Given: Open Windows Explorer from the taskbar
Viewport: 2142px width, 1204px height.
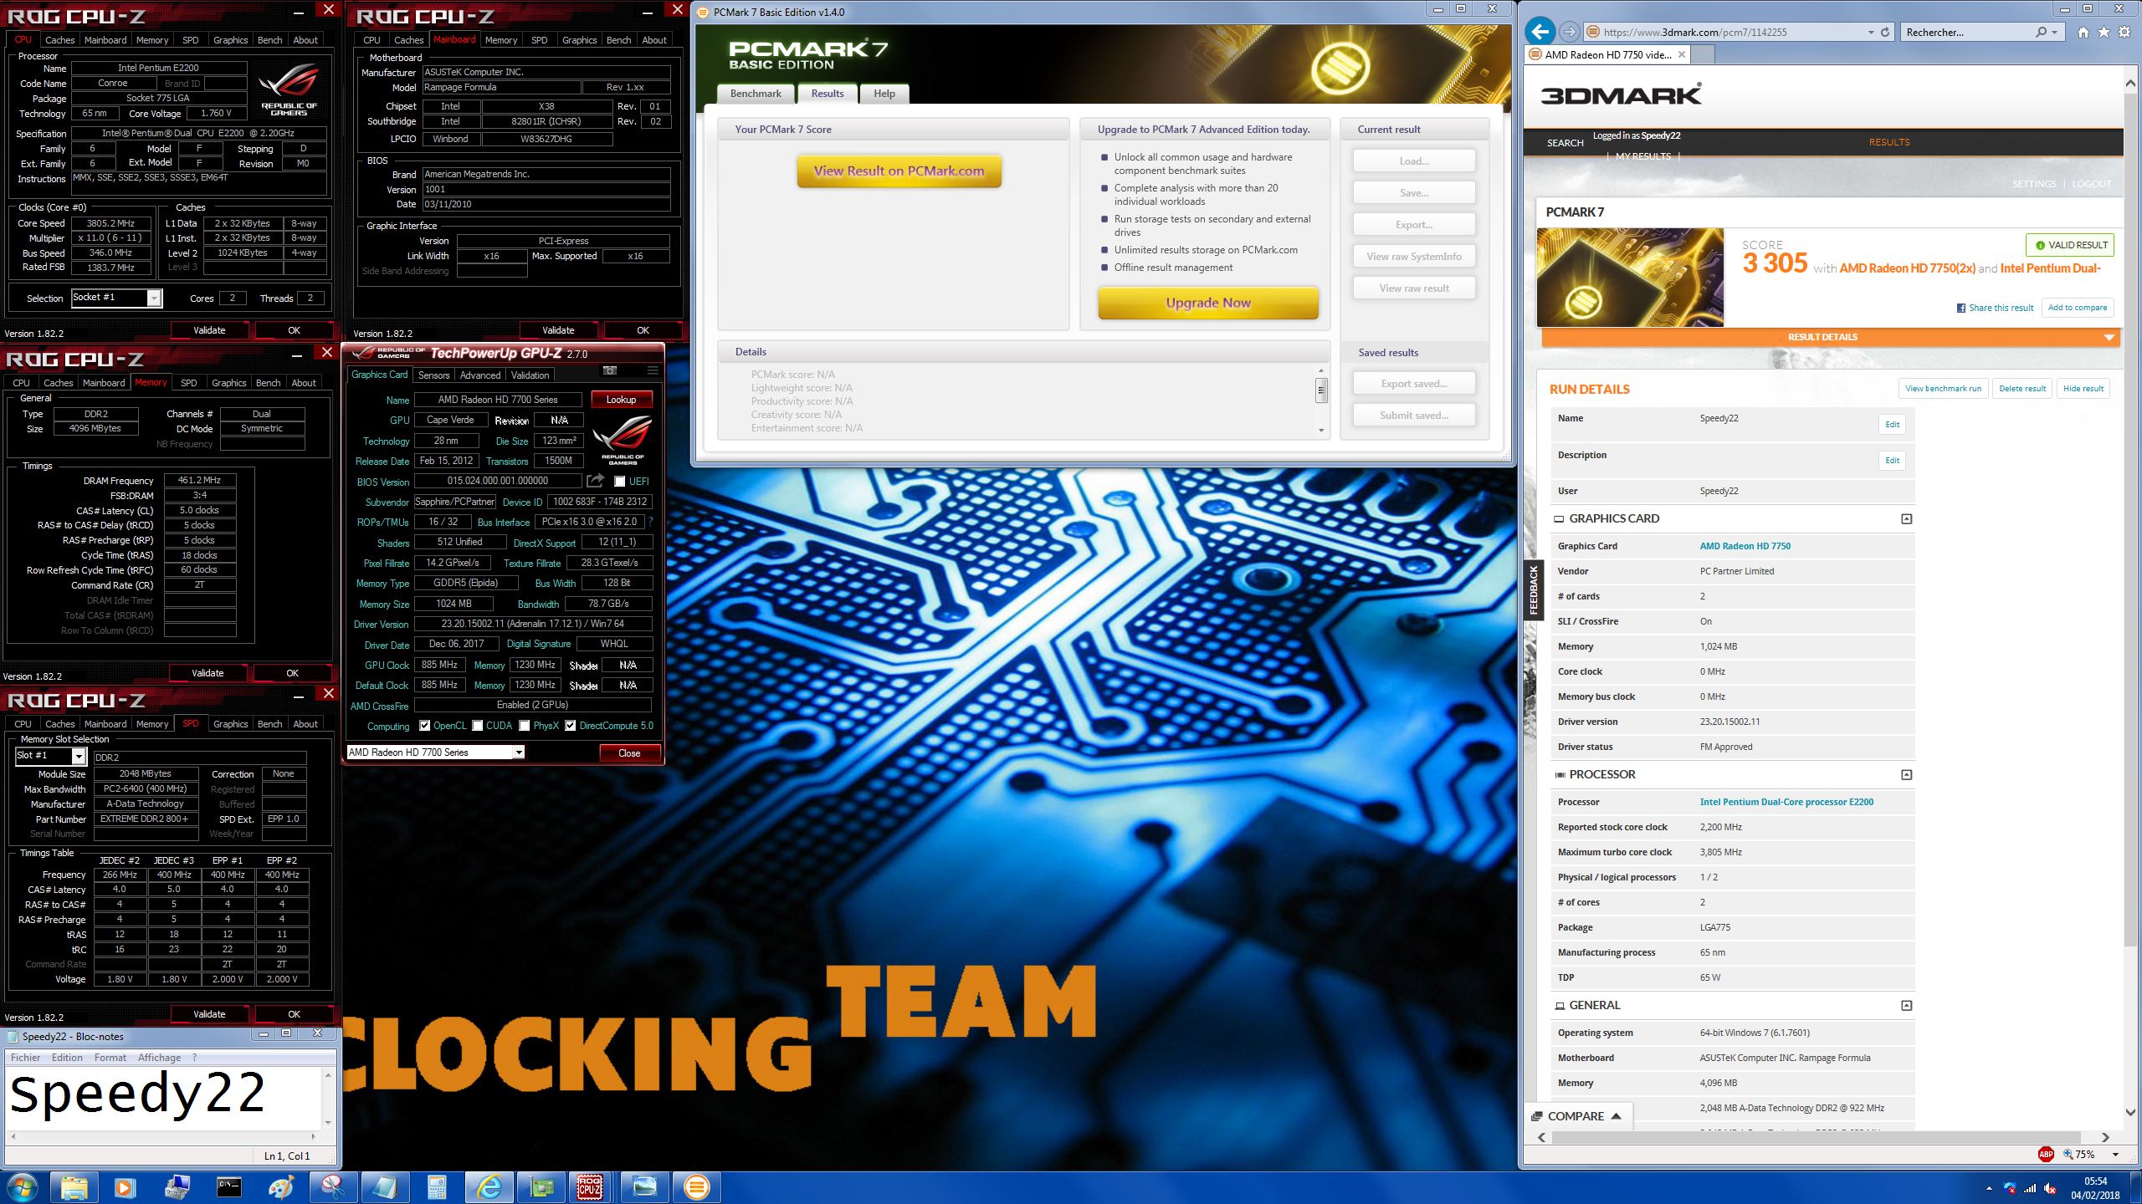Looking at the screenshot, I should point(74,1187).
